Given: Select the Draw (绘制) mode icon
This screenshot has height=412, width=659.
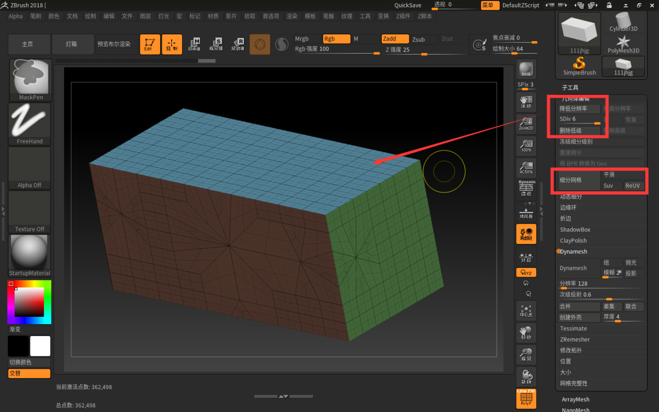Looking at the screenshot, I should tap(172, 44).
